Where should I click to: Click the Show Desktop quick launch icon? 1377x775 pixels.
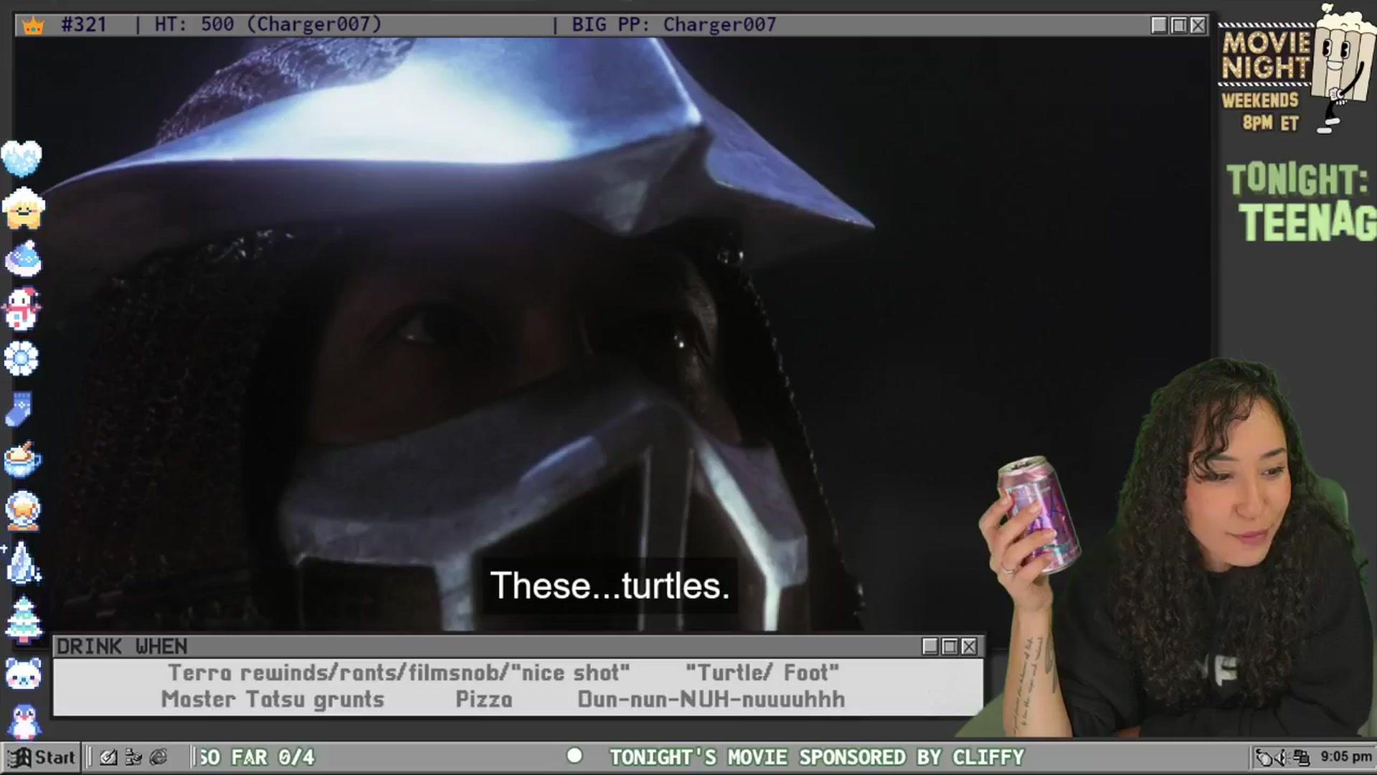(108, 757)
